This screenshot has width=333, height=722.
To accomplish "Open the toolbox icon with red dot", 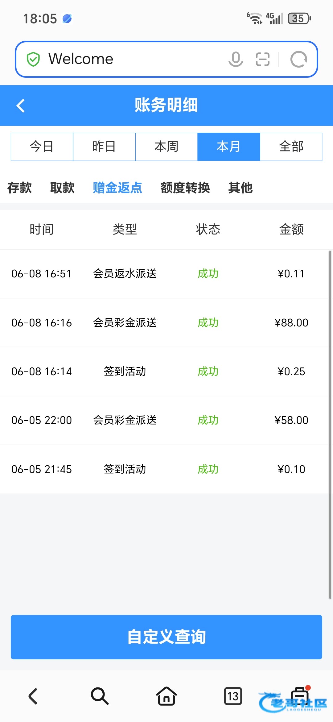I will [x=300, y=696].
